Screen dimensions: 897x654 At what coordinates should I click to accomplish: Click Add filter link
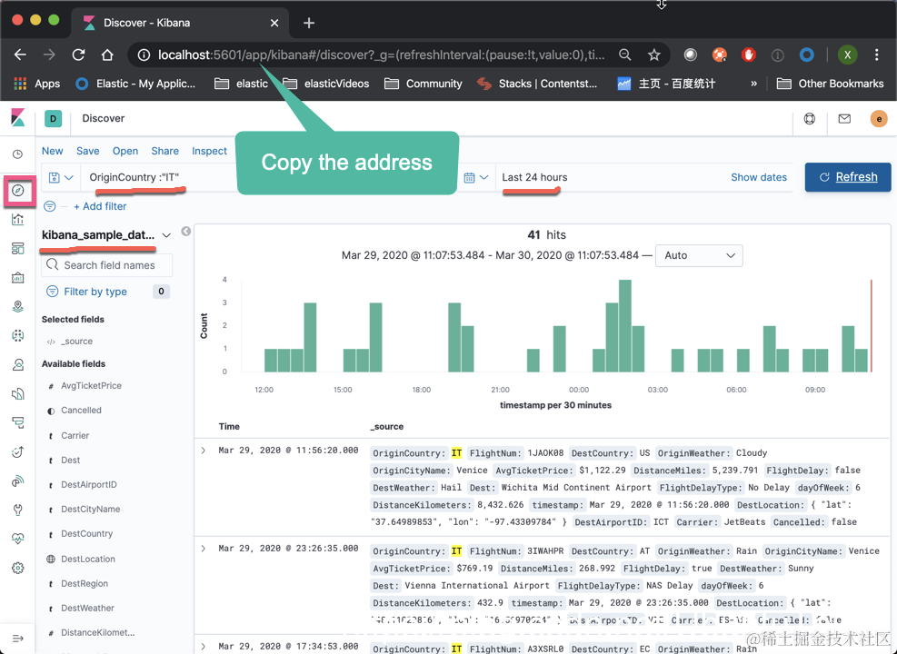click(100, 206)
